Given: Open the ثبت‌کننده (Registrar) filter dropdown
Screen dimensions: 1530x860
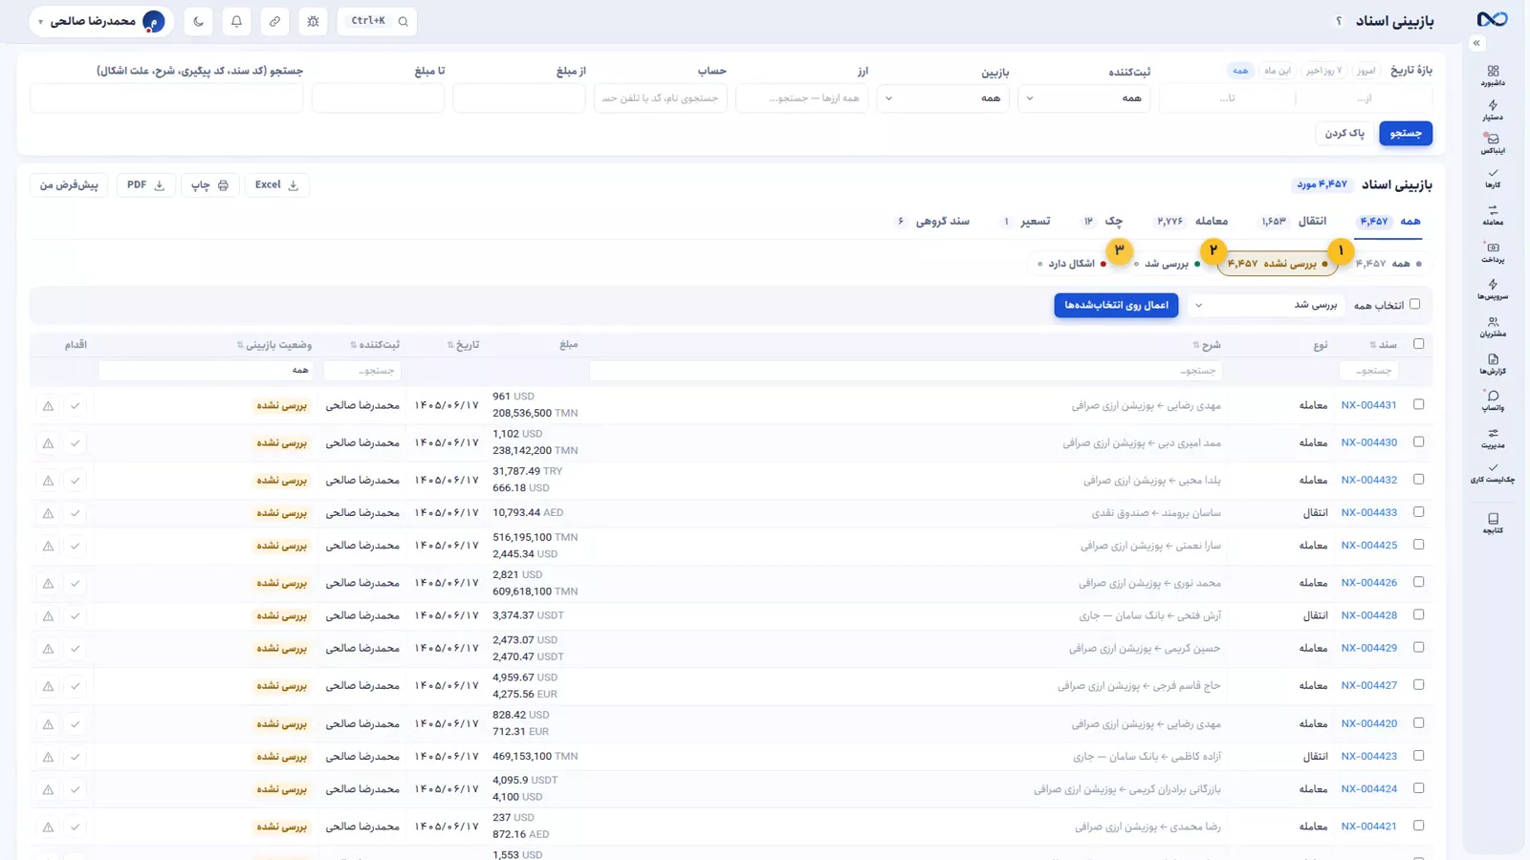Looking at the screenshot, I should click(1083, 97).
